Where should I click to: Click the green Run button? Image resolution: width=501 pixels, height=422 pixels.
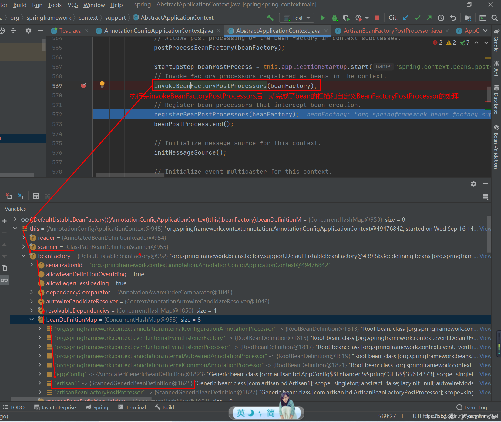(323, 18)
